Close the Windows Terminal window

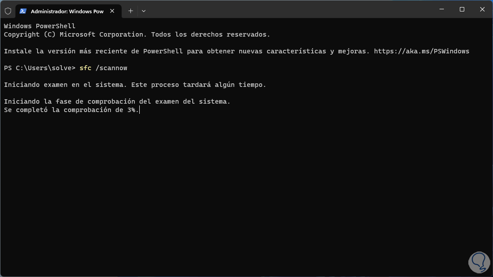482,9
